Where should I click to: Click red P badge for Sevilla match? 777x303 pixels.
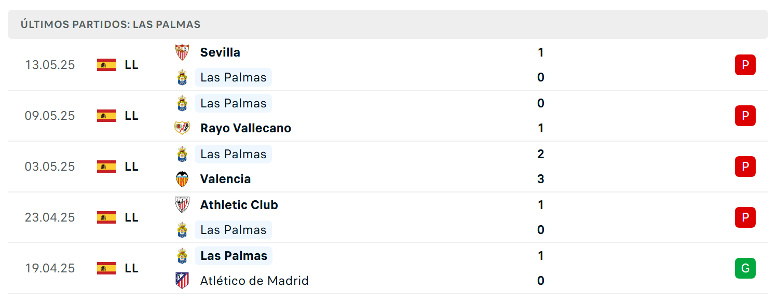pyautogui.click(x=745, y=65)
